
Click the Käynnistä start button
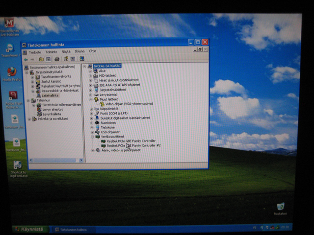tap(30, 229)
